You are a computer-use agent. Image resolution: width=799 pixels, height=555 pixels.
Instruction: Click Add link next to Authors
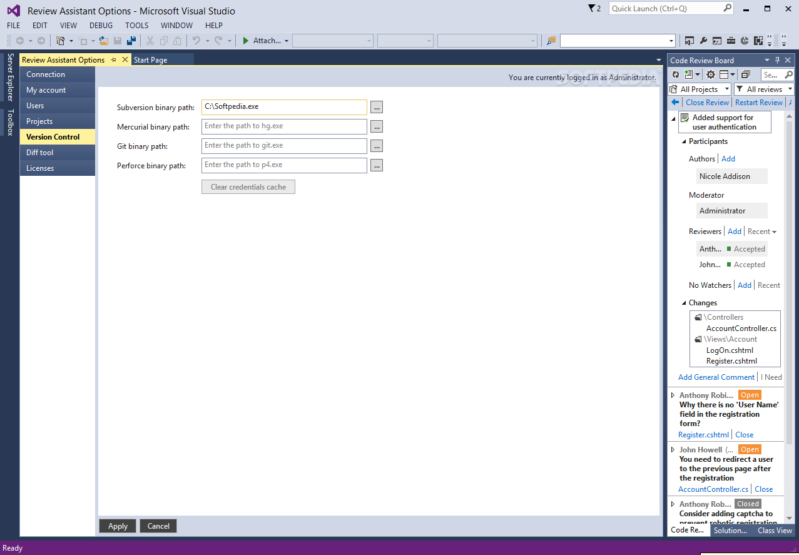tap(728, 159)
